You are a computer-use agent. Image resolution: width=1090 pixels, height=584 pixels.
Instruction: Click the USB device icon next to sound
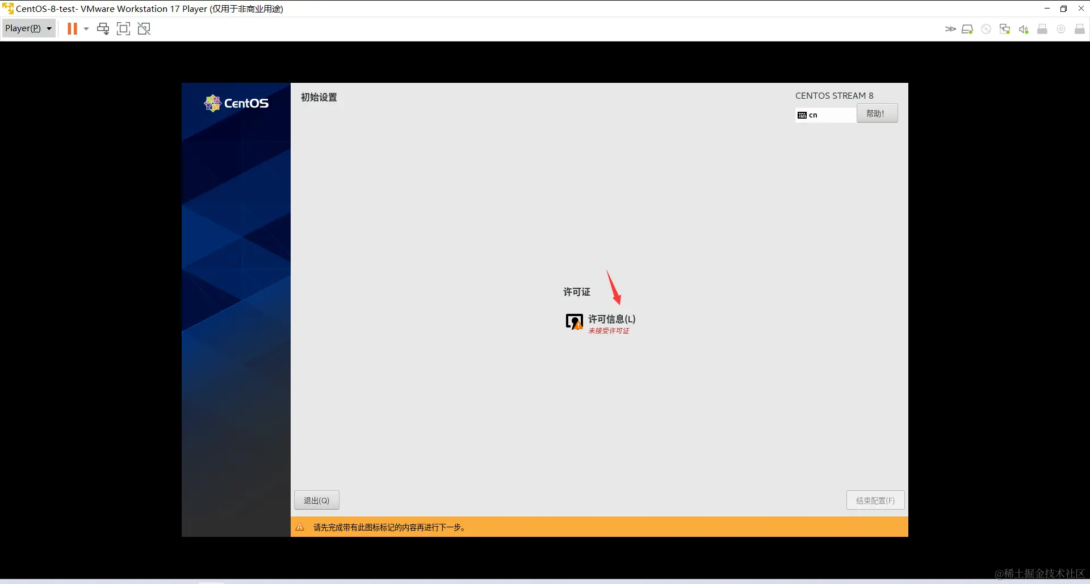(x=1042, y=29)
